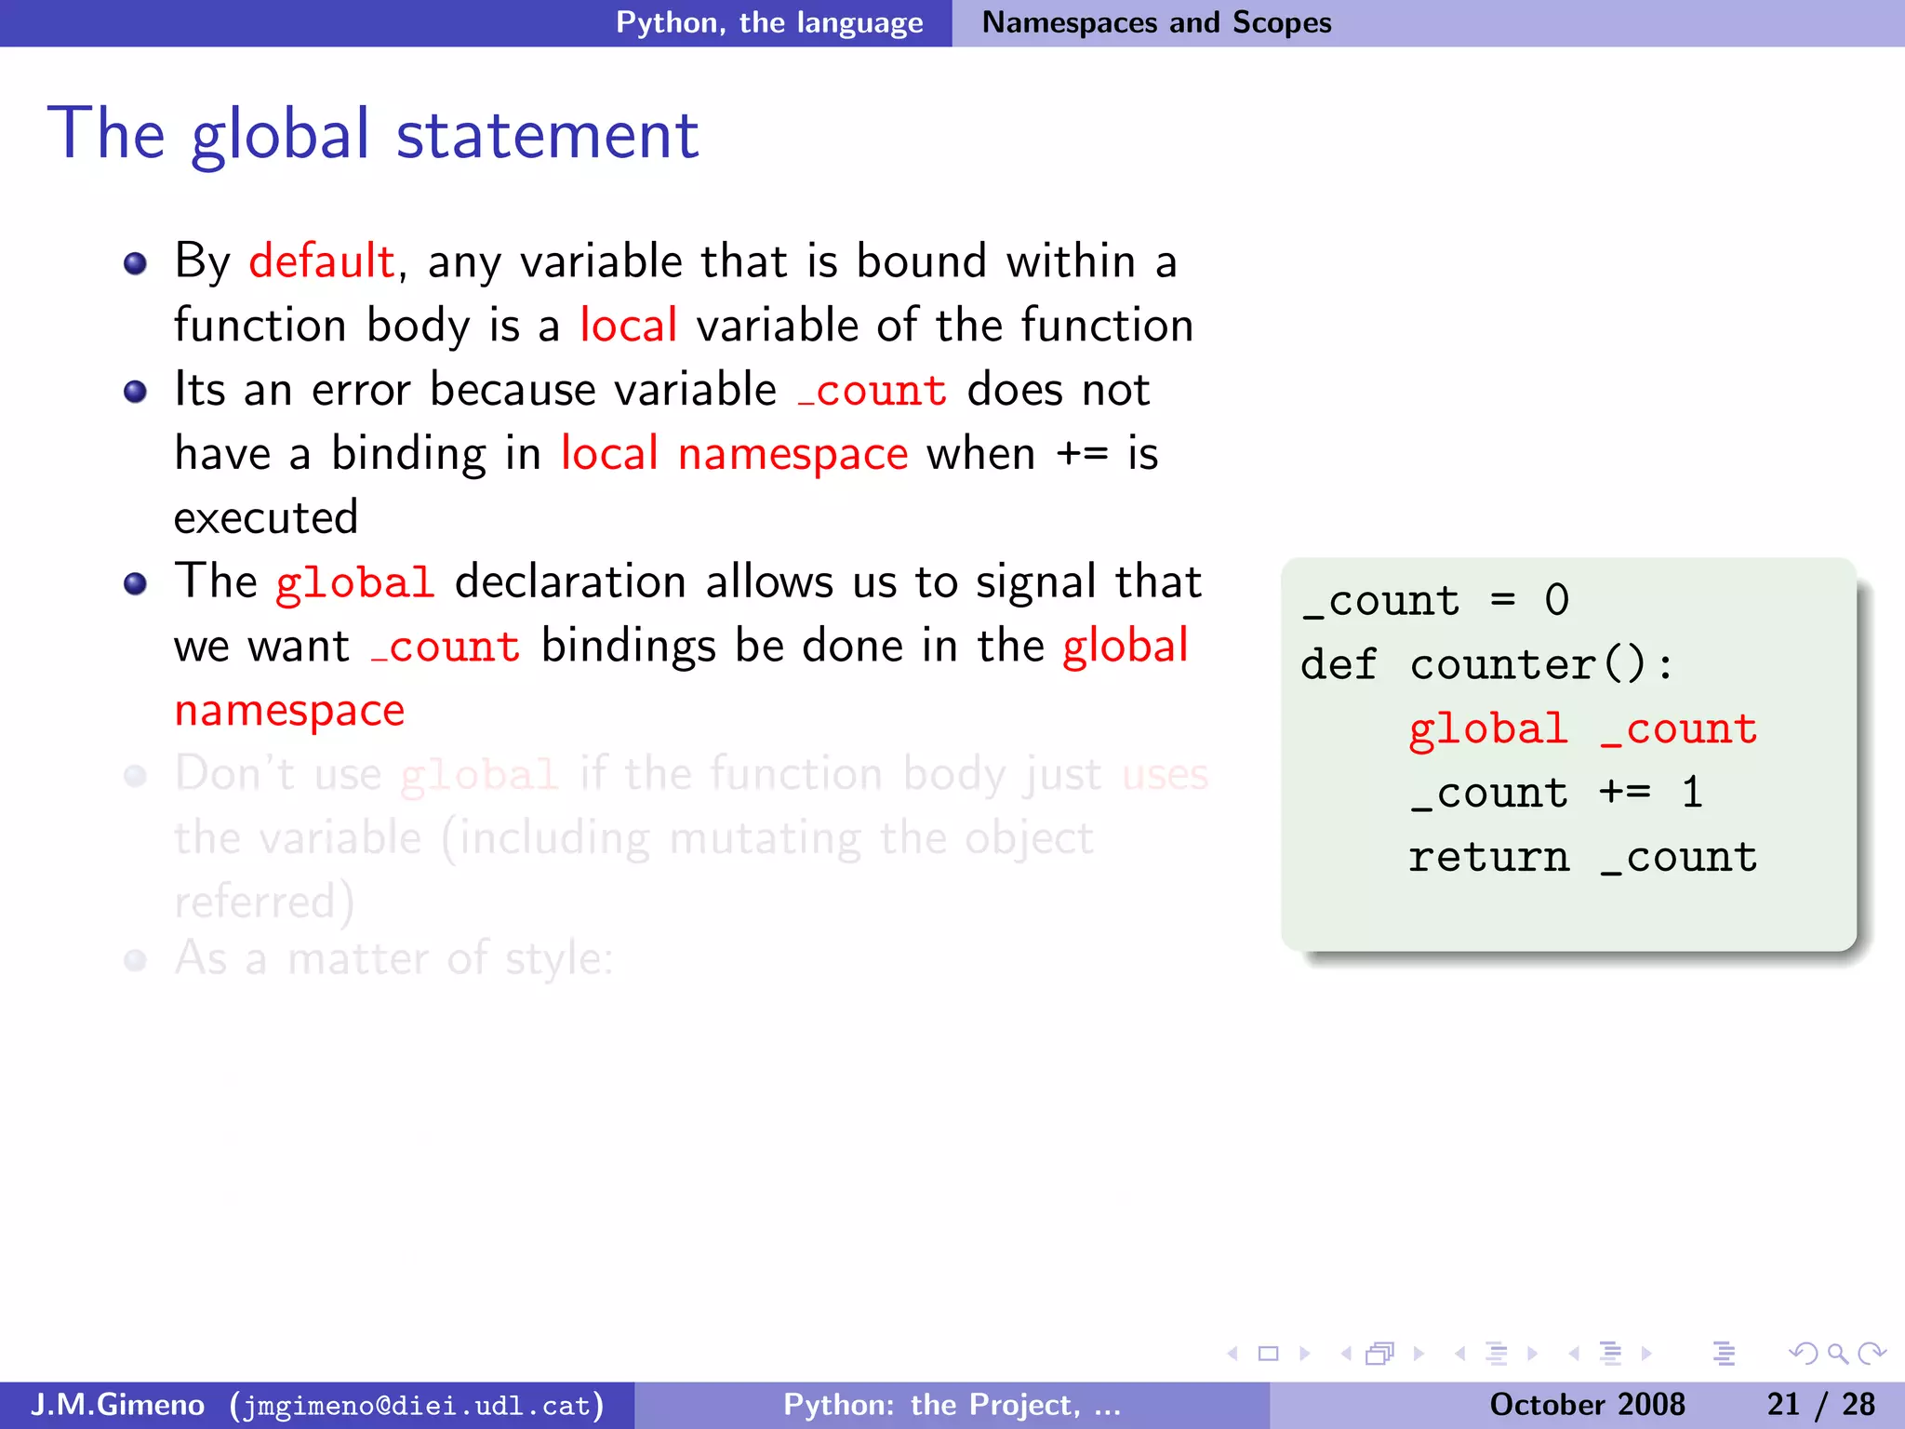The width and height of the screenshot is (1905, 1429).
Task: Go to next frame arrow
Action: (x=1419, y=1354)
